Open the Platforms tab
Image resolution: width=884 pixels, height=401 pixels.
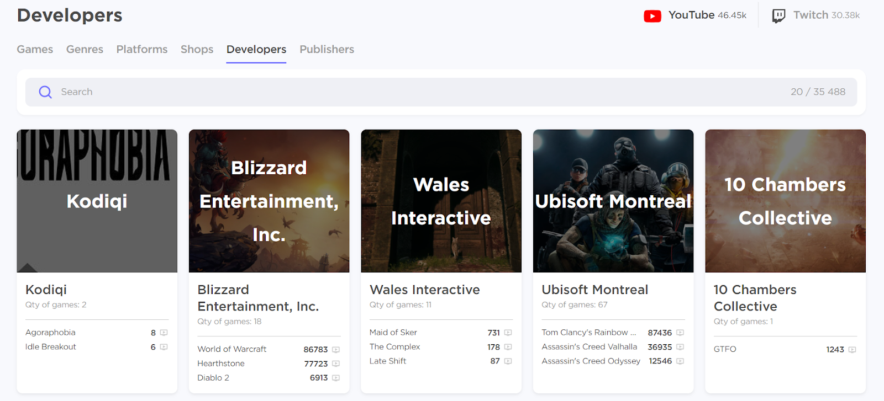click(x=142, y=49)
